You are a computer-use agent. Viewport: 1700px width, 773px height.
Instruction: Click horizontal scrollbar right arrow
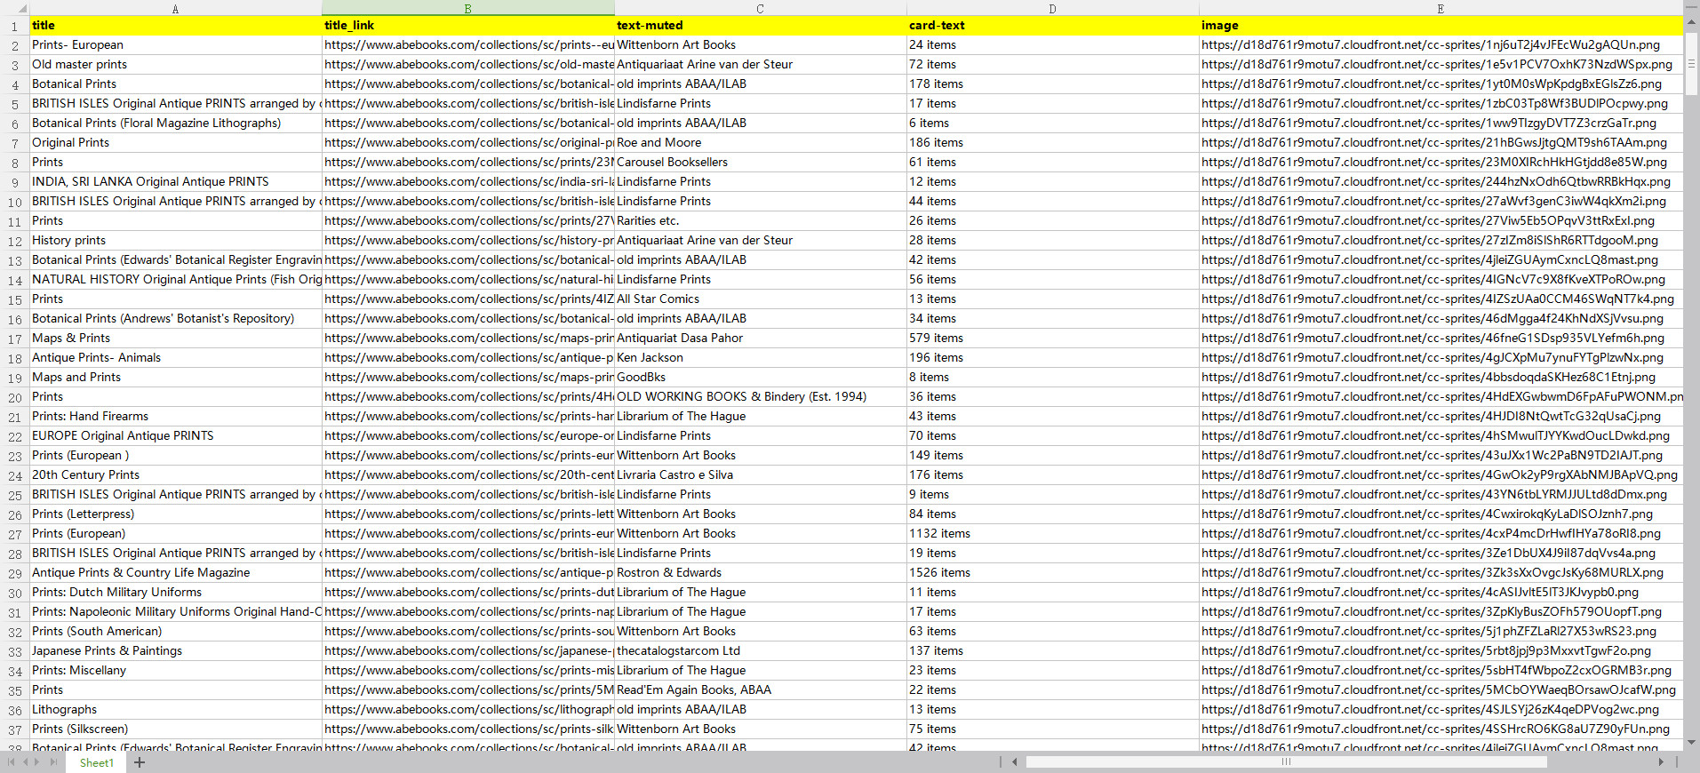pyautogui.click(x=1661, y=761)
